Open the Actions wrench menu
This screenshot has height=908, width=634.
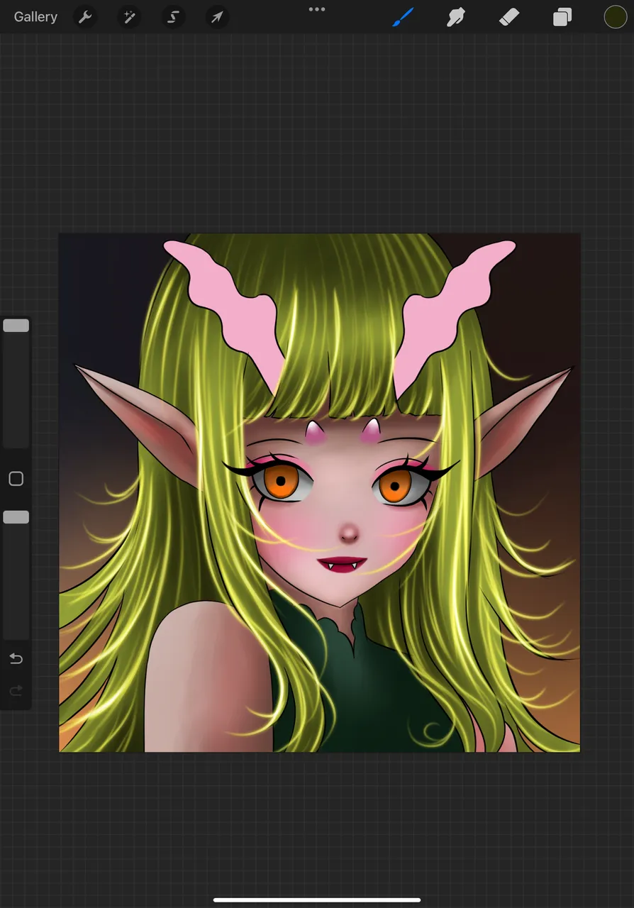(x=85, y=17)
